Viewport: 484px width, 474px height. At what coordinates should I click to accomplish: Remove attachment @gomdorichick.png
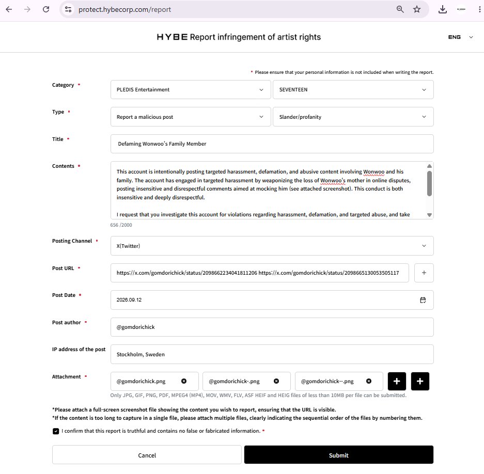click(x=184, y=381)
